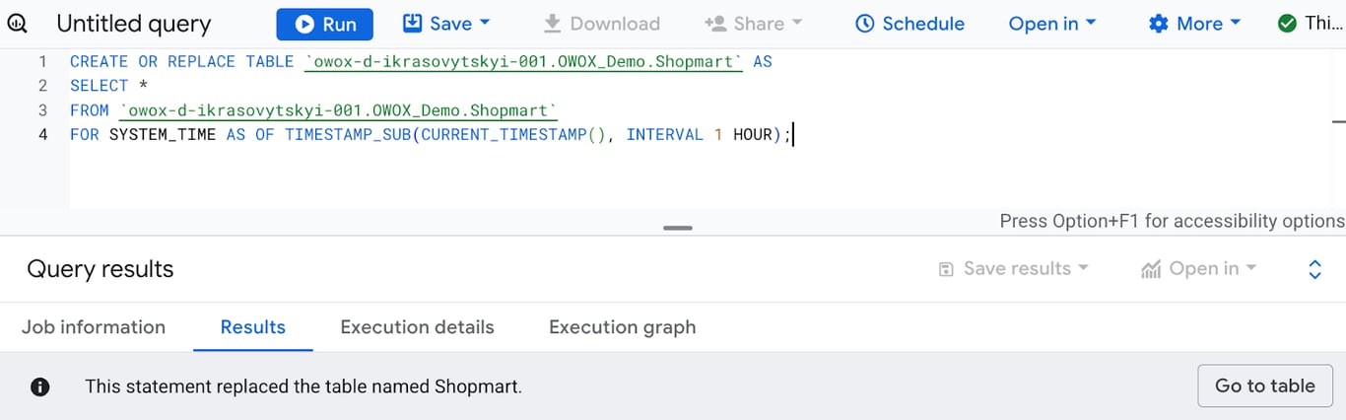Viewport: 1346px width, 420px height.
Task: Click the table replaced message text
Action: [303, 386]
